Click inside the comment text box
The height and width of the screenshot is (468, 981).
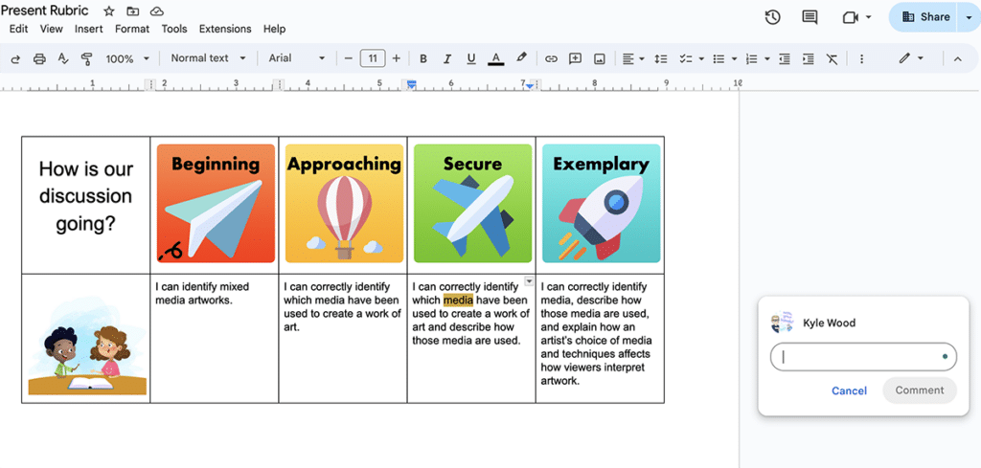coord(863,357)
